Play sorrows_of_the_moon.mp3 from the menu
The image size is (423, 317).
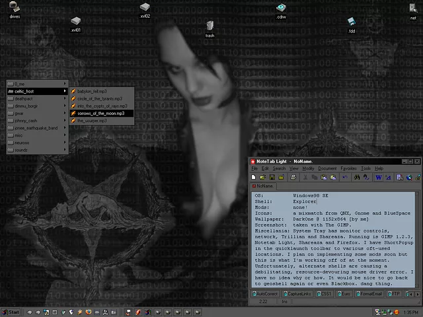pyautogui.click(x=100, y=113)
